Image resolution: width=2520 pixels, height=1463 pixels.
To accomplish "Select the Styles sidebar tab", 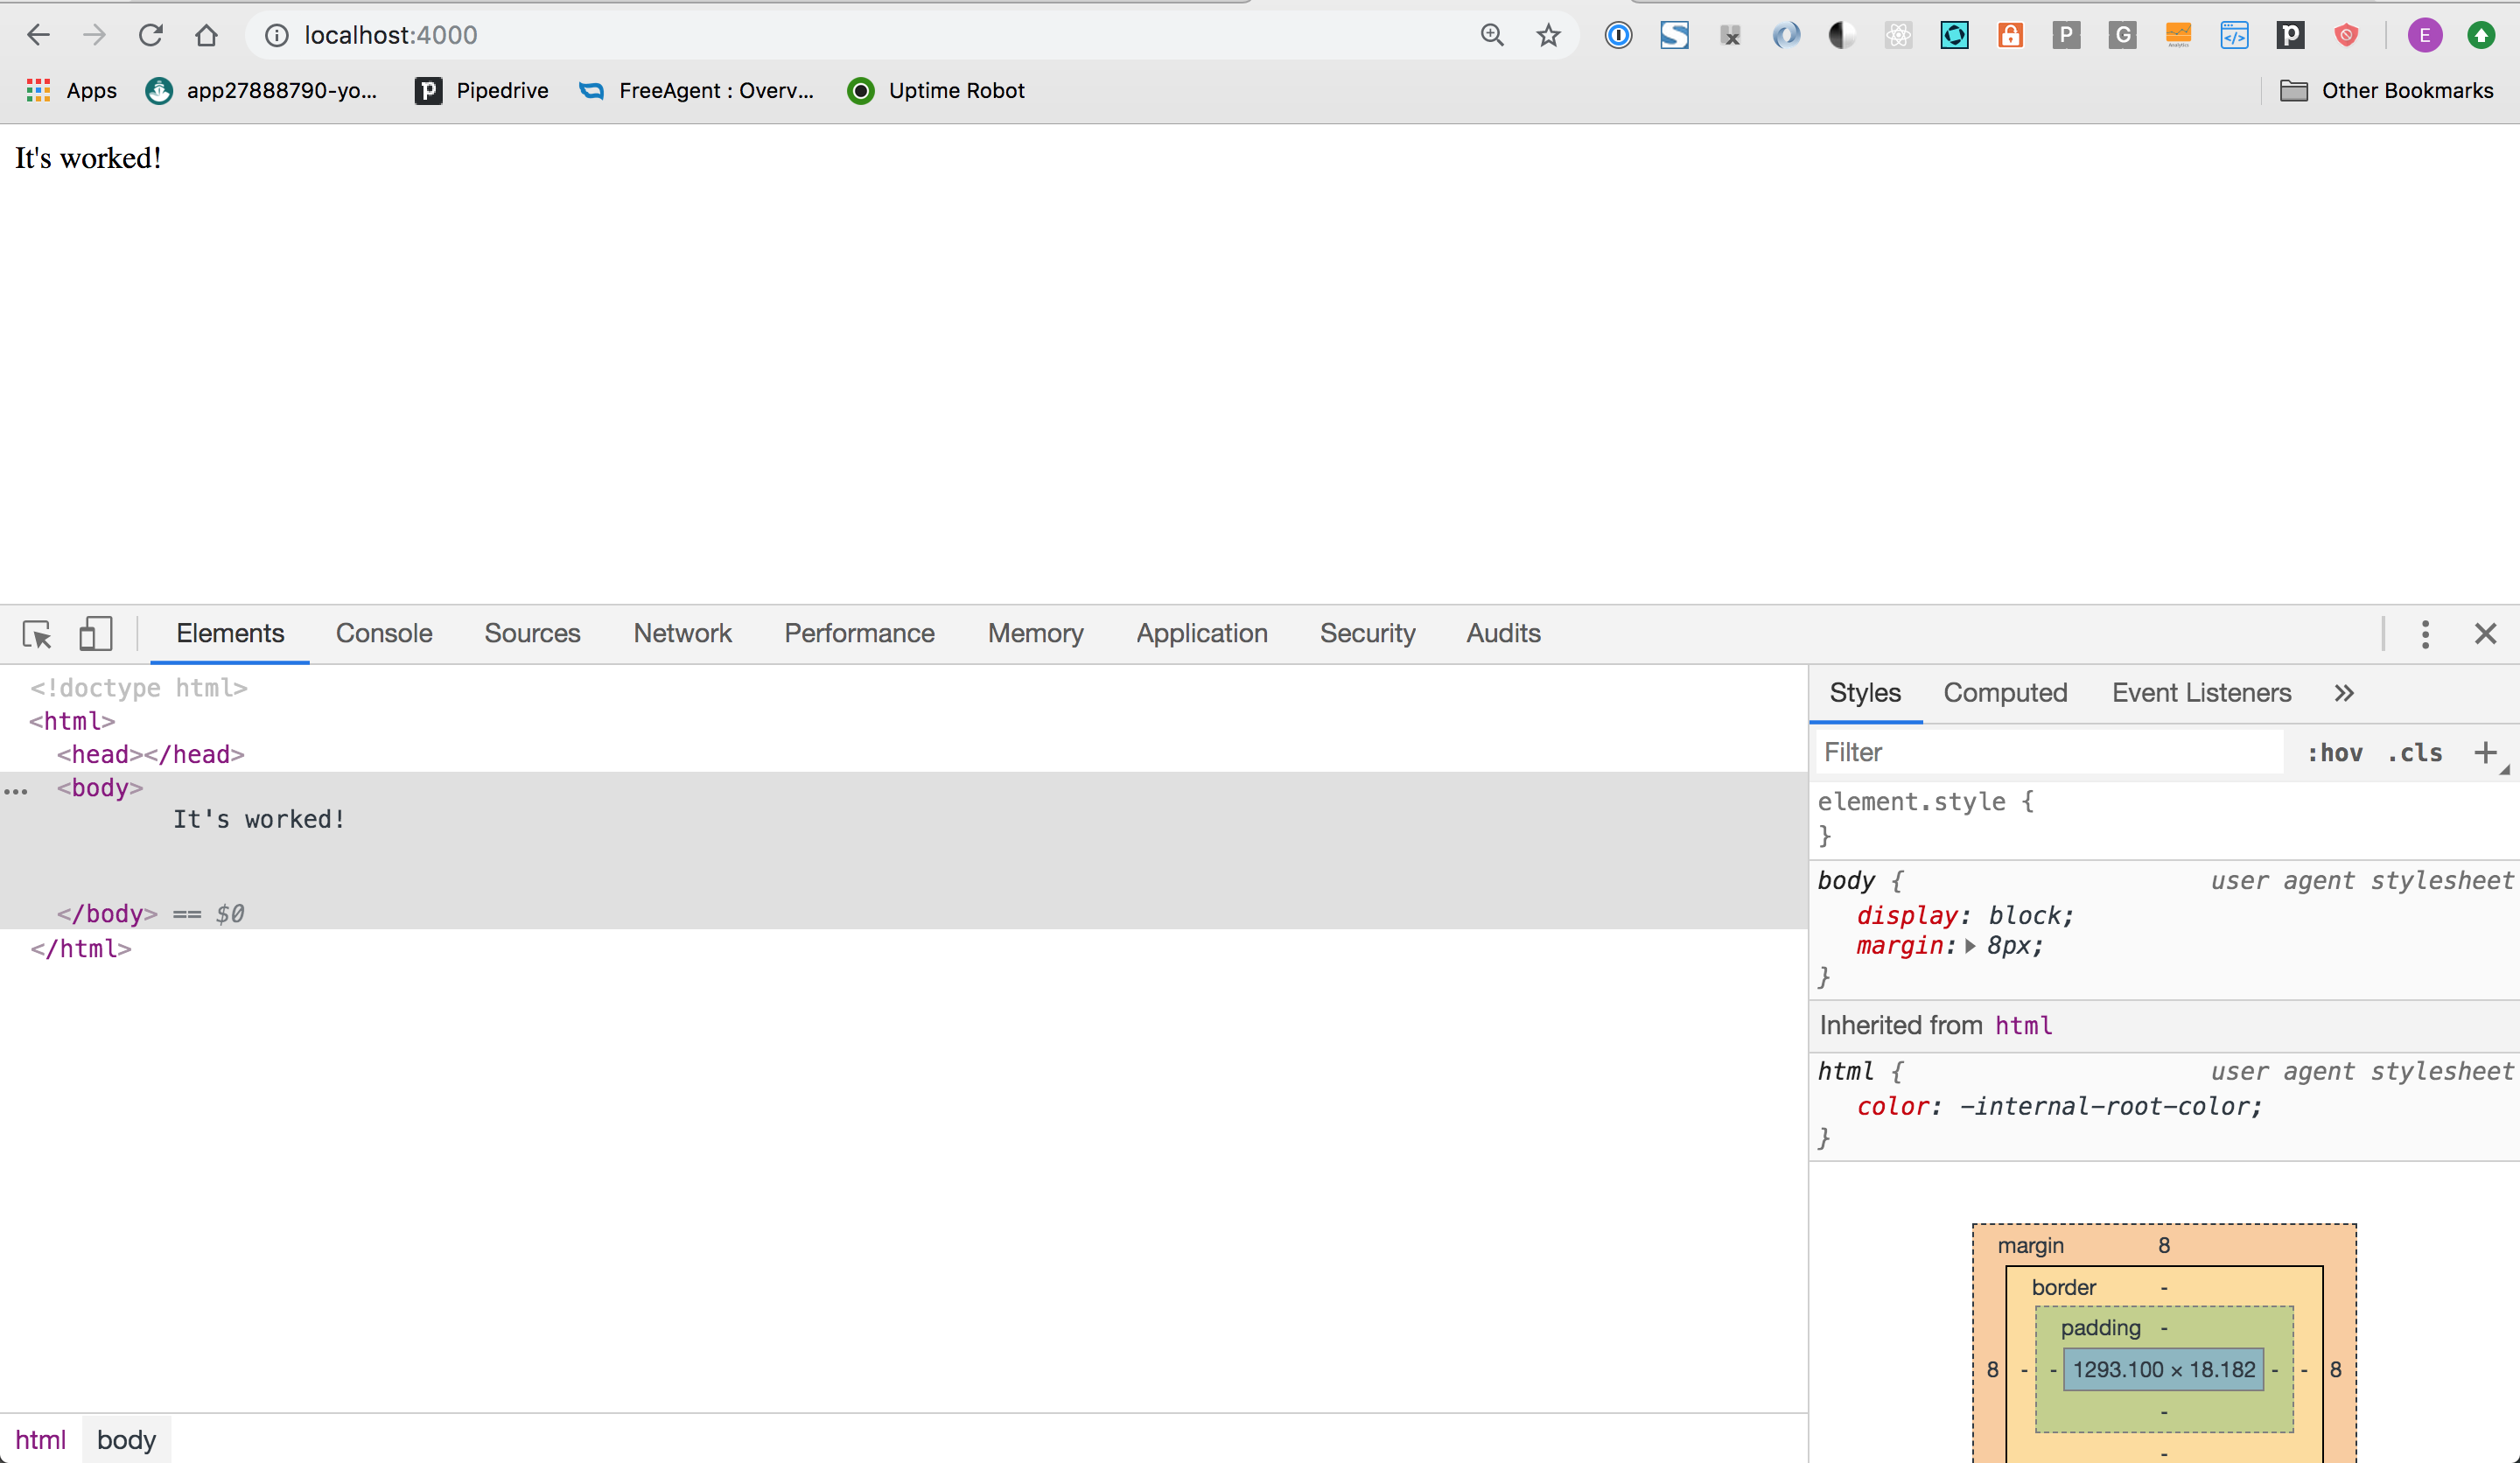I will (x=1865, y=693).
